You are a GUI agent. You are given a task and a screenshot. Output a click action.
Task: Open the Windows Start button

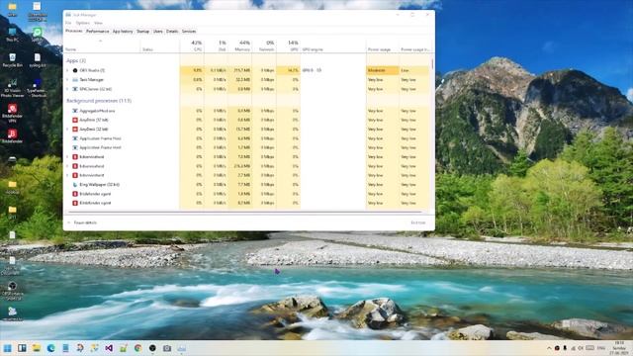coord(8,348)
